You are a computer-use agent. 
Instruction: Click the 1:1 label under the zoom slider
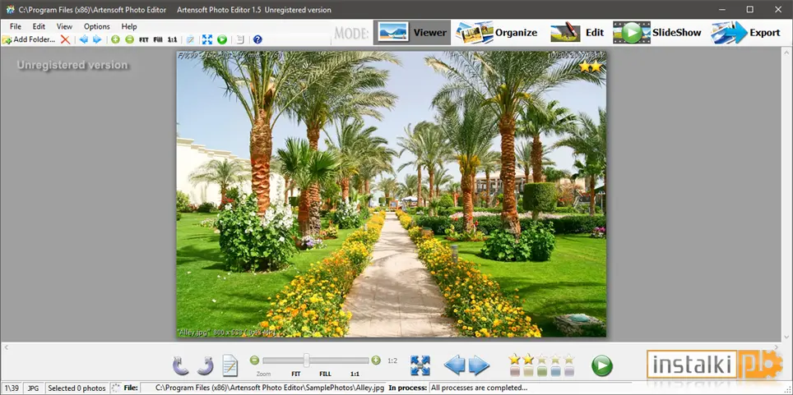click(x=355, y=374)
